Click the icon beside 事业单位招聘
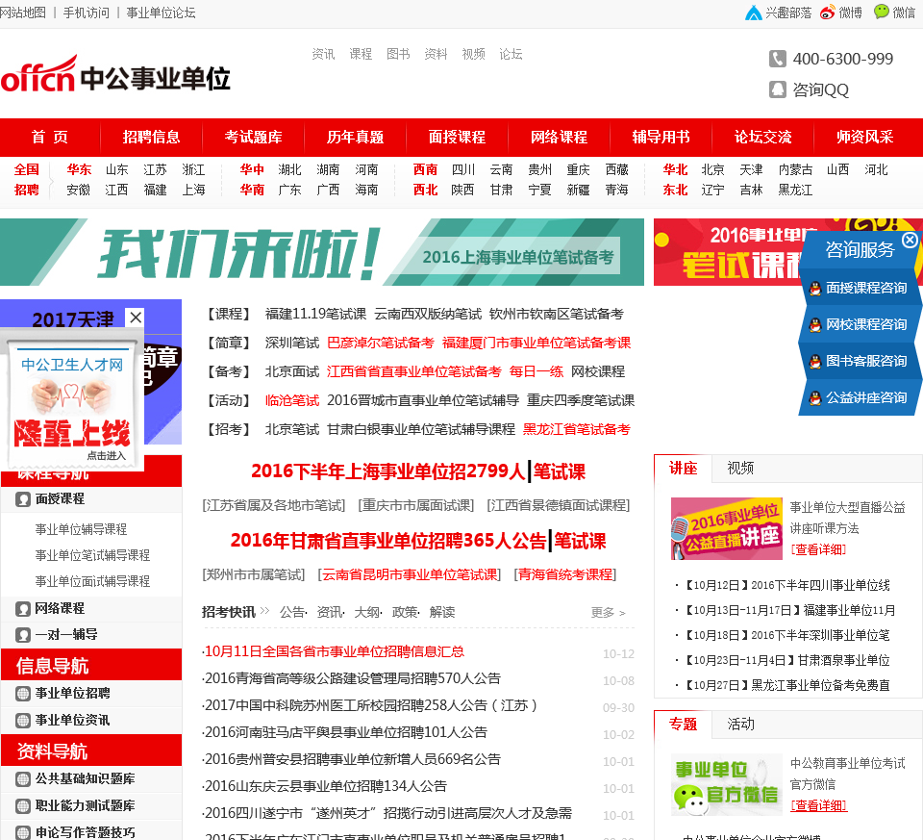This screenshot has height=840, width=923. (x=23, y=694)
